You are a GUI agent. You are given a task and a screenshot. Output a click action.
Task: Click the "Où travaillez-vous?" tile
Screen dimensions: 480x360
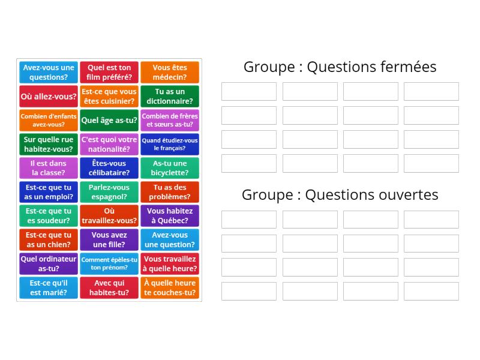pos(109,216)
